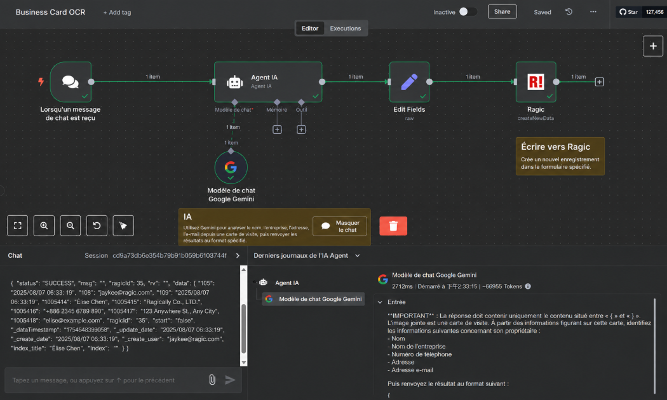
Task: Zoom in on the canvas
Action: (x=44, y=226)
